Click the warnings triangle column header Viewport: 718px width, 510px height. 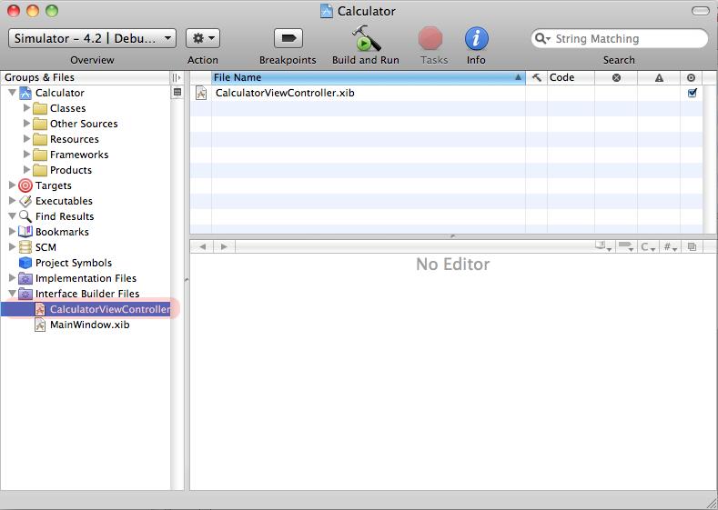coord(659,78)
